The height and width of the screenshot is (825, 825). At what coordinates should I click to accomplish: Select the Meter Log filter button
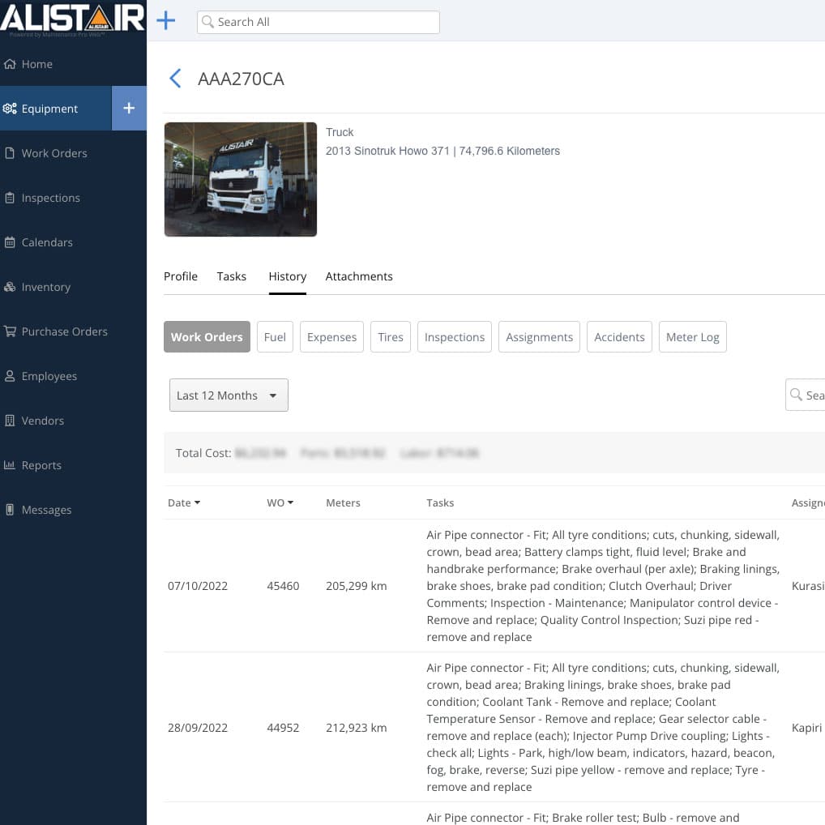[x=692, y=337]
